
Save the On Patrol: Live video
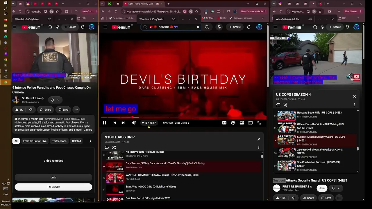[x=63, y=110]
